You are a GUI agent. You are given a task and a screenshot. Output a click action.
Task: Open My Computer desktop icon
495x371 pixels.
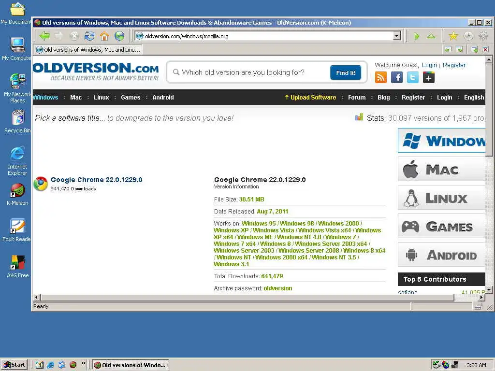[x=17, y=49]
